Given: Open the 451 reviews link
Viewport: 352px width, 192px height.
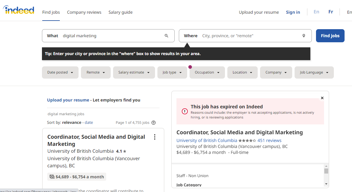Looking at the screenshot, I should [269, 140].
